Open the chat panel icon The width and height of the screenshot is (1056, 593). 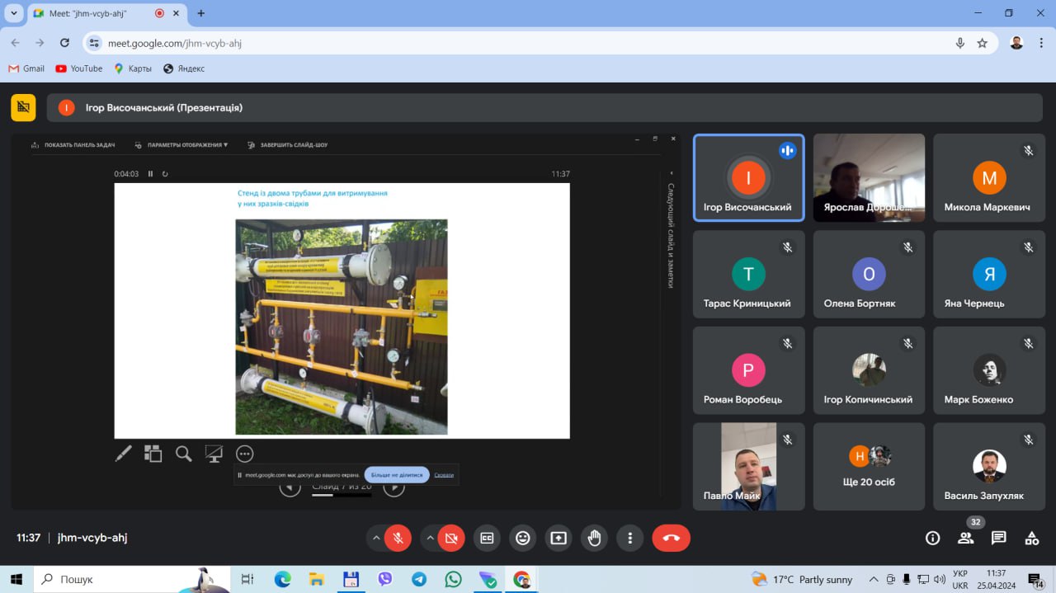998,538
